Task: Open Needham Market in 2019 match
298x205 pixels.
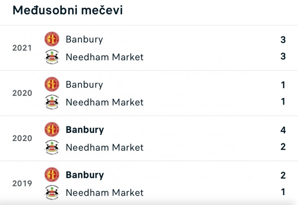Action: (105, 193)
